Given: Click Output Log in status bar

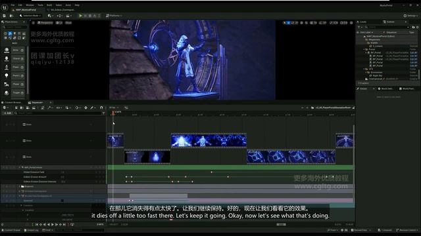Looking at the screenshot, I should pyautogui.click(x=31, y=230).
